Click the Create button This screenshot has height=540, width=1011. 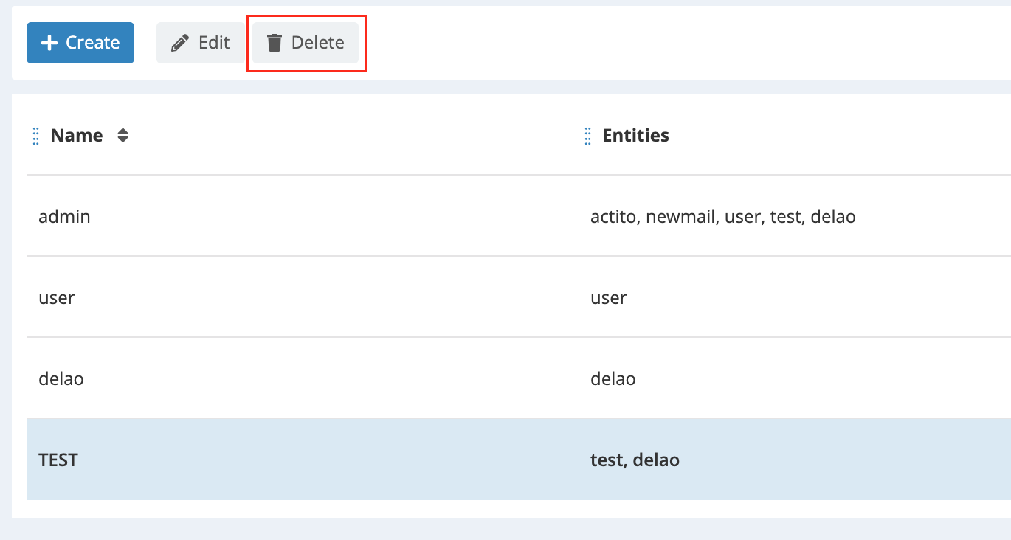(x=80, y=43)
